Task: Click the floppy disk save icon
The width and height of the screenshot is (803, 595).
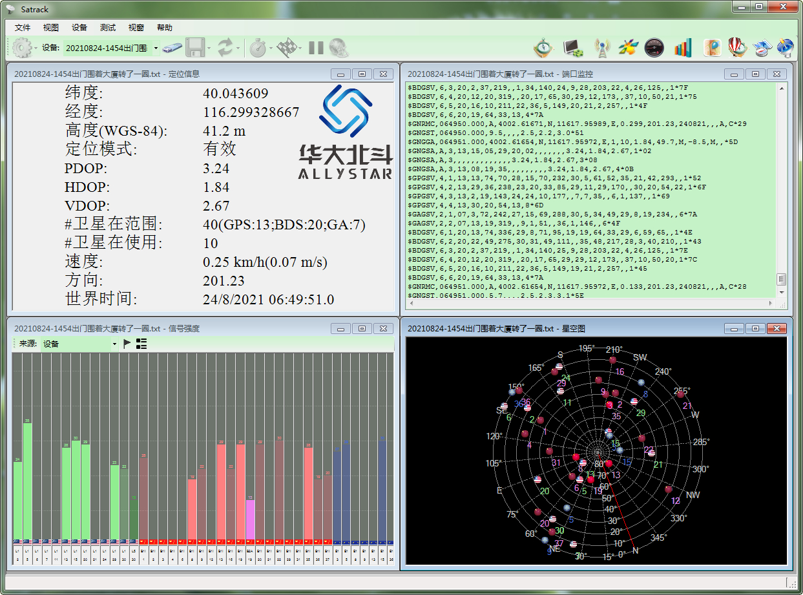Action: click(x=194, y=48)
